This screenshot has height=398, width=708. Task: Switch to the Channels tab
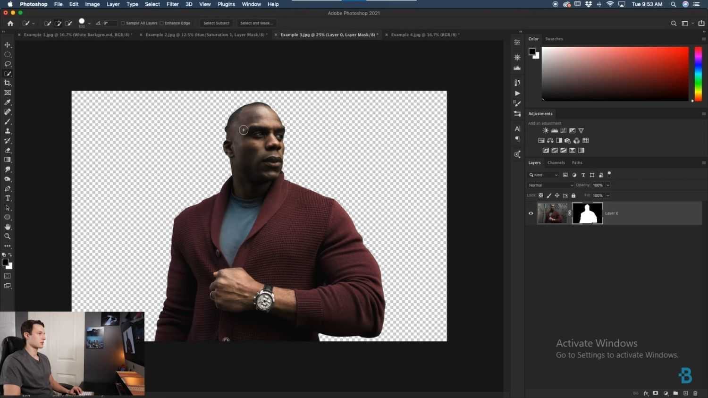coord(556,162)
